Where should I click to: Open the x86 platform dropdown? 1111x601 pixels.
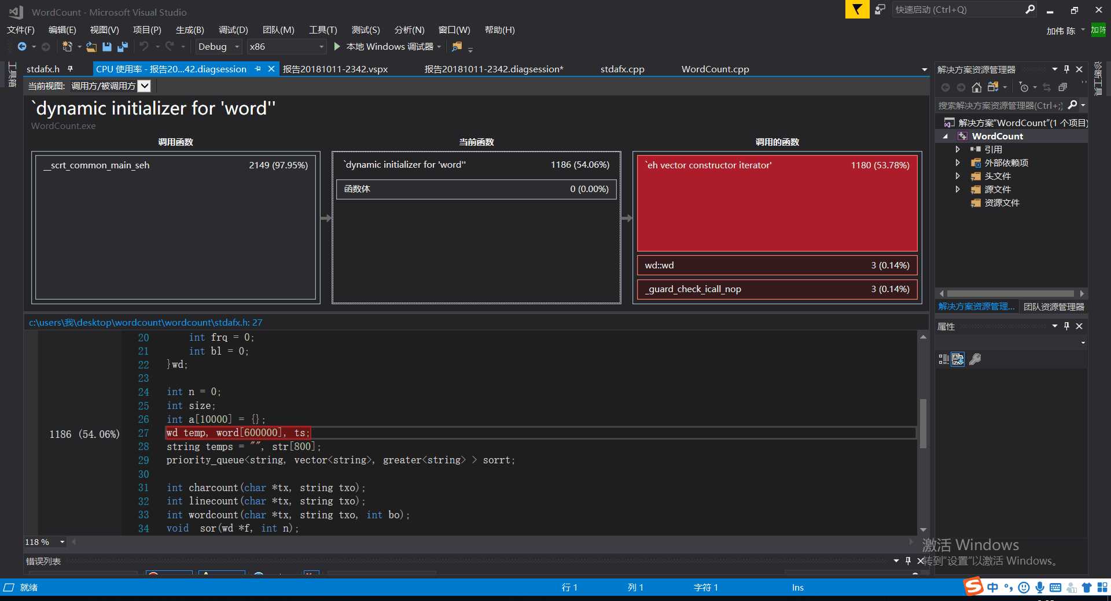286,46
